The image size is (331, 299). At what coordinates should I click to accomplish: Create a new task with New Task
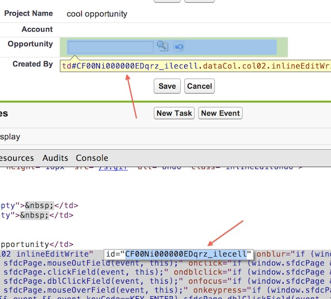tap(174, 113)
